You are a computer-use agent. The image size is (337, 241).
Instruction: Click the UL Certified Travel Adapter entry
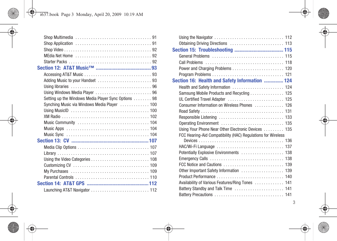[235, 99]
